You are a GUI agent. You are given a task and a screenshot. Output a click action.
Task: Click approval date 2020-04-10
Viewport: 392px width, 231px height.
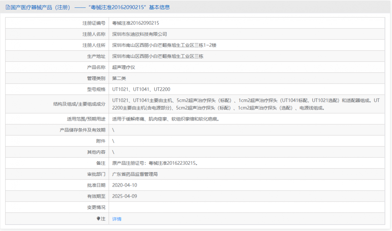click(125, 185)
